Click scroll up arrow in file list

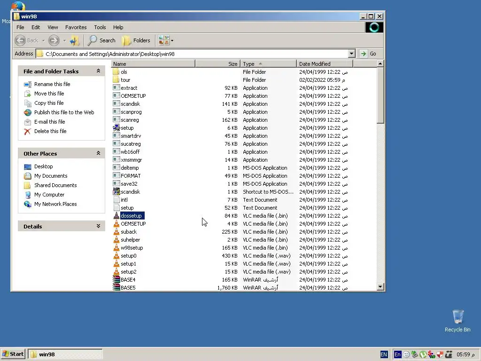click(x=380, y=64)
